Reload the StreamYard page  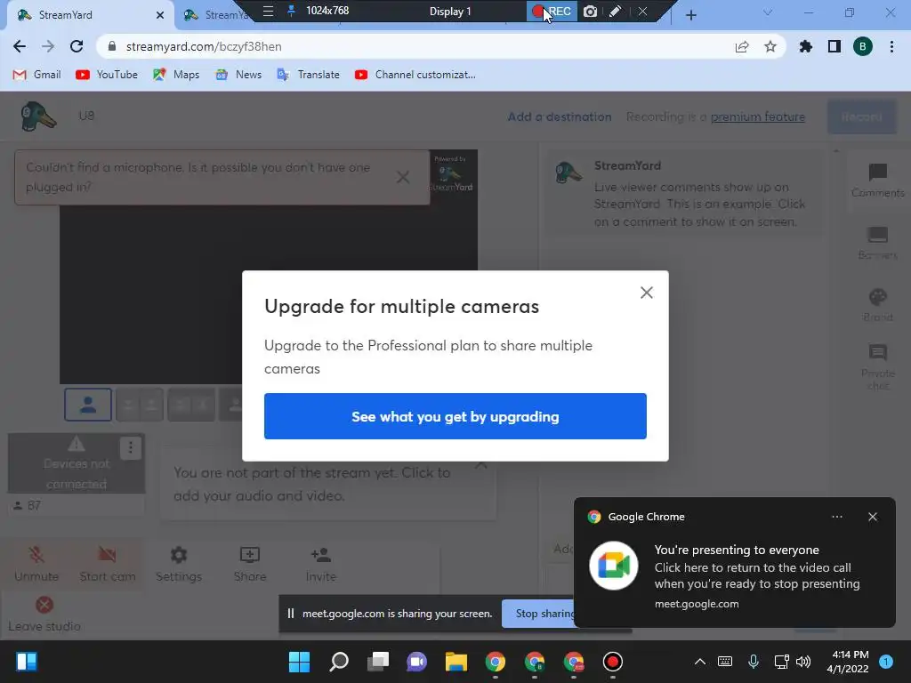77,46
